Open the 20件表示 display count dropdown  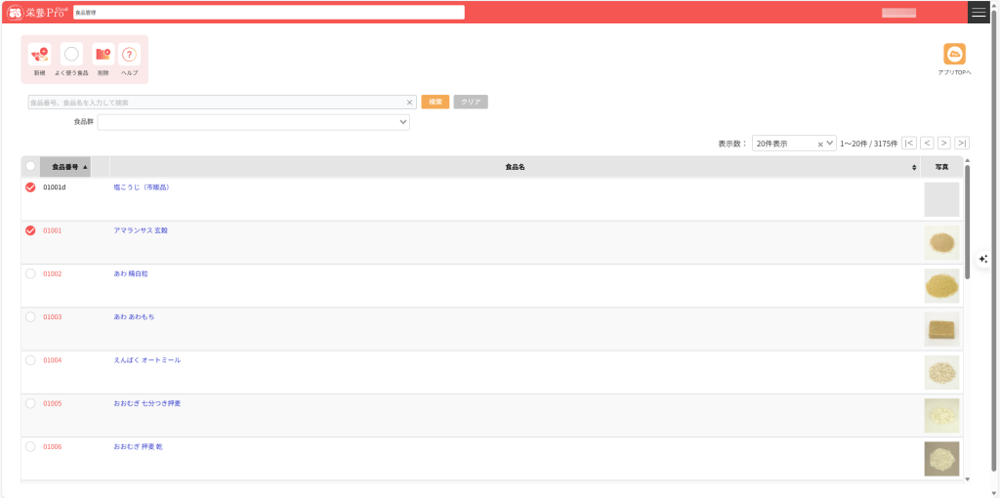793,143
